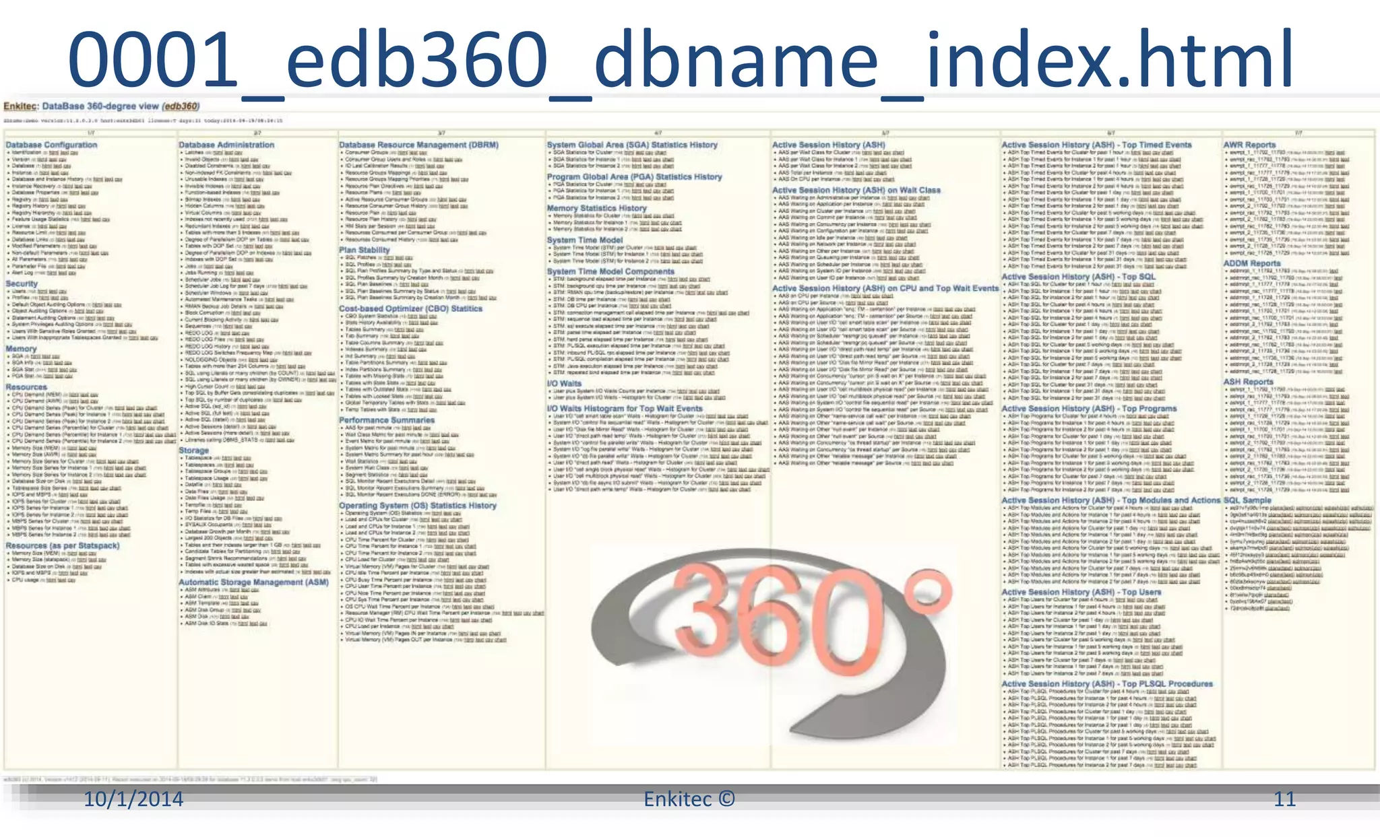The image size is (1380, 837).
Task: Select the ASH Reports heading
Action: click(1248, 381)
